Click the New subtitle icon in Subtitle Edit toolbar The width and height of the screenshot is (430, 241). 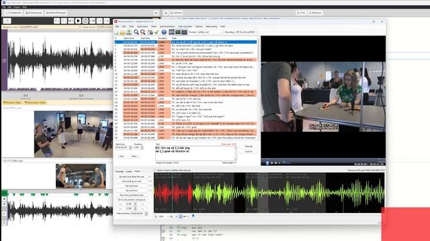coord(116,32)
